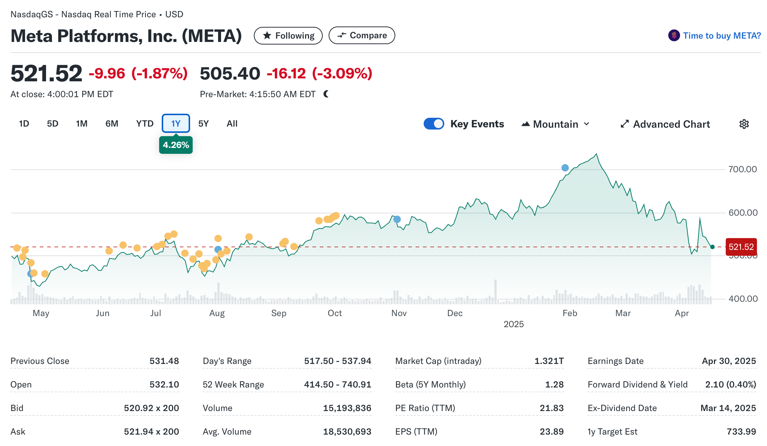Select the 6M time range
The height and width of the screenshot is (446, 767).
coord(112,124)
